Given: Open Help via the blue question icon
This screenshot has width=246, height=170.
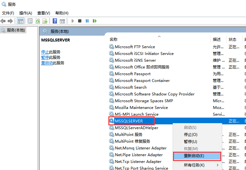Looking at the screenshot, I should tap(55, 21).
